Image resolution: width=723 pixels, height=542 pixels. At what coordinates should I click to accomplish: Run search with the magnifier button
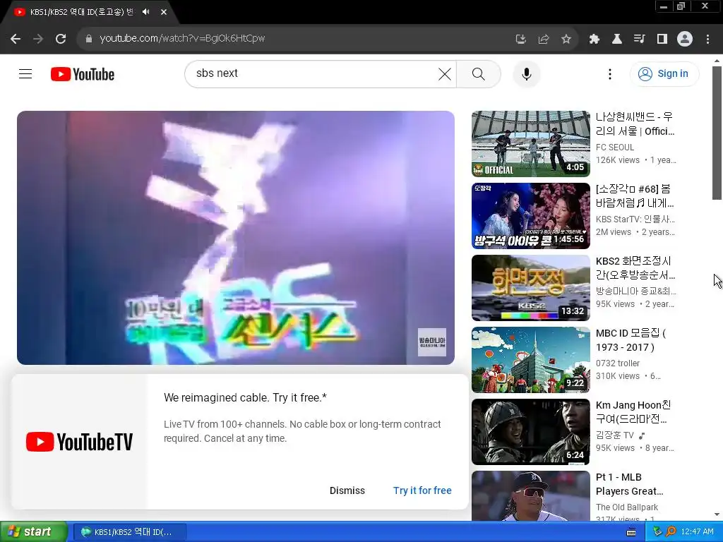point(479,73)
